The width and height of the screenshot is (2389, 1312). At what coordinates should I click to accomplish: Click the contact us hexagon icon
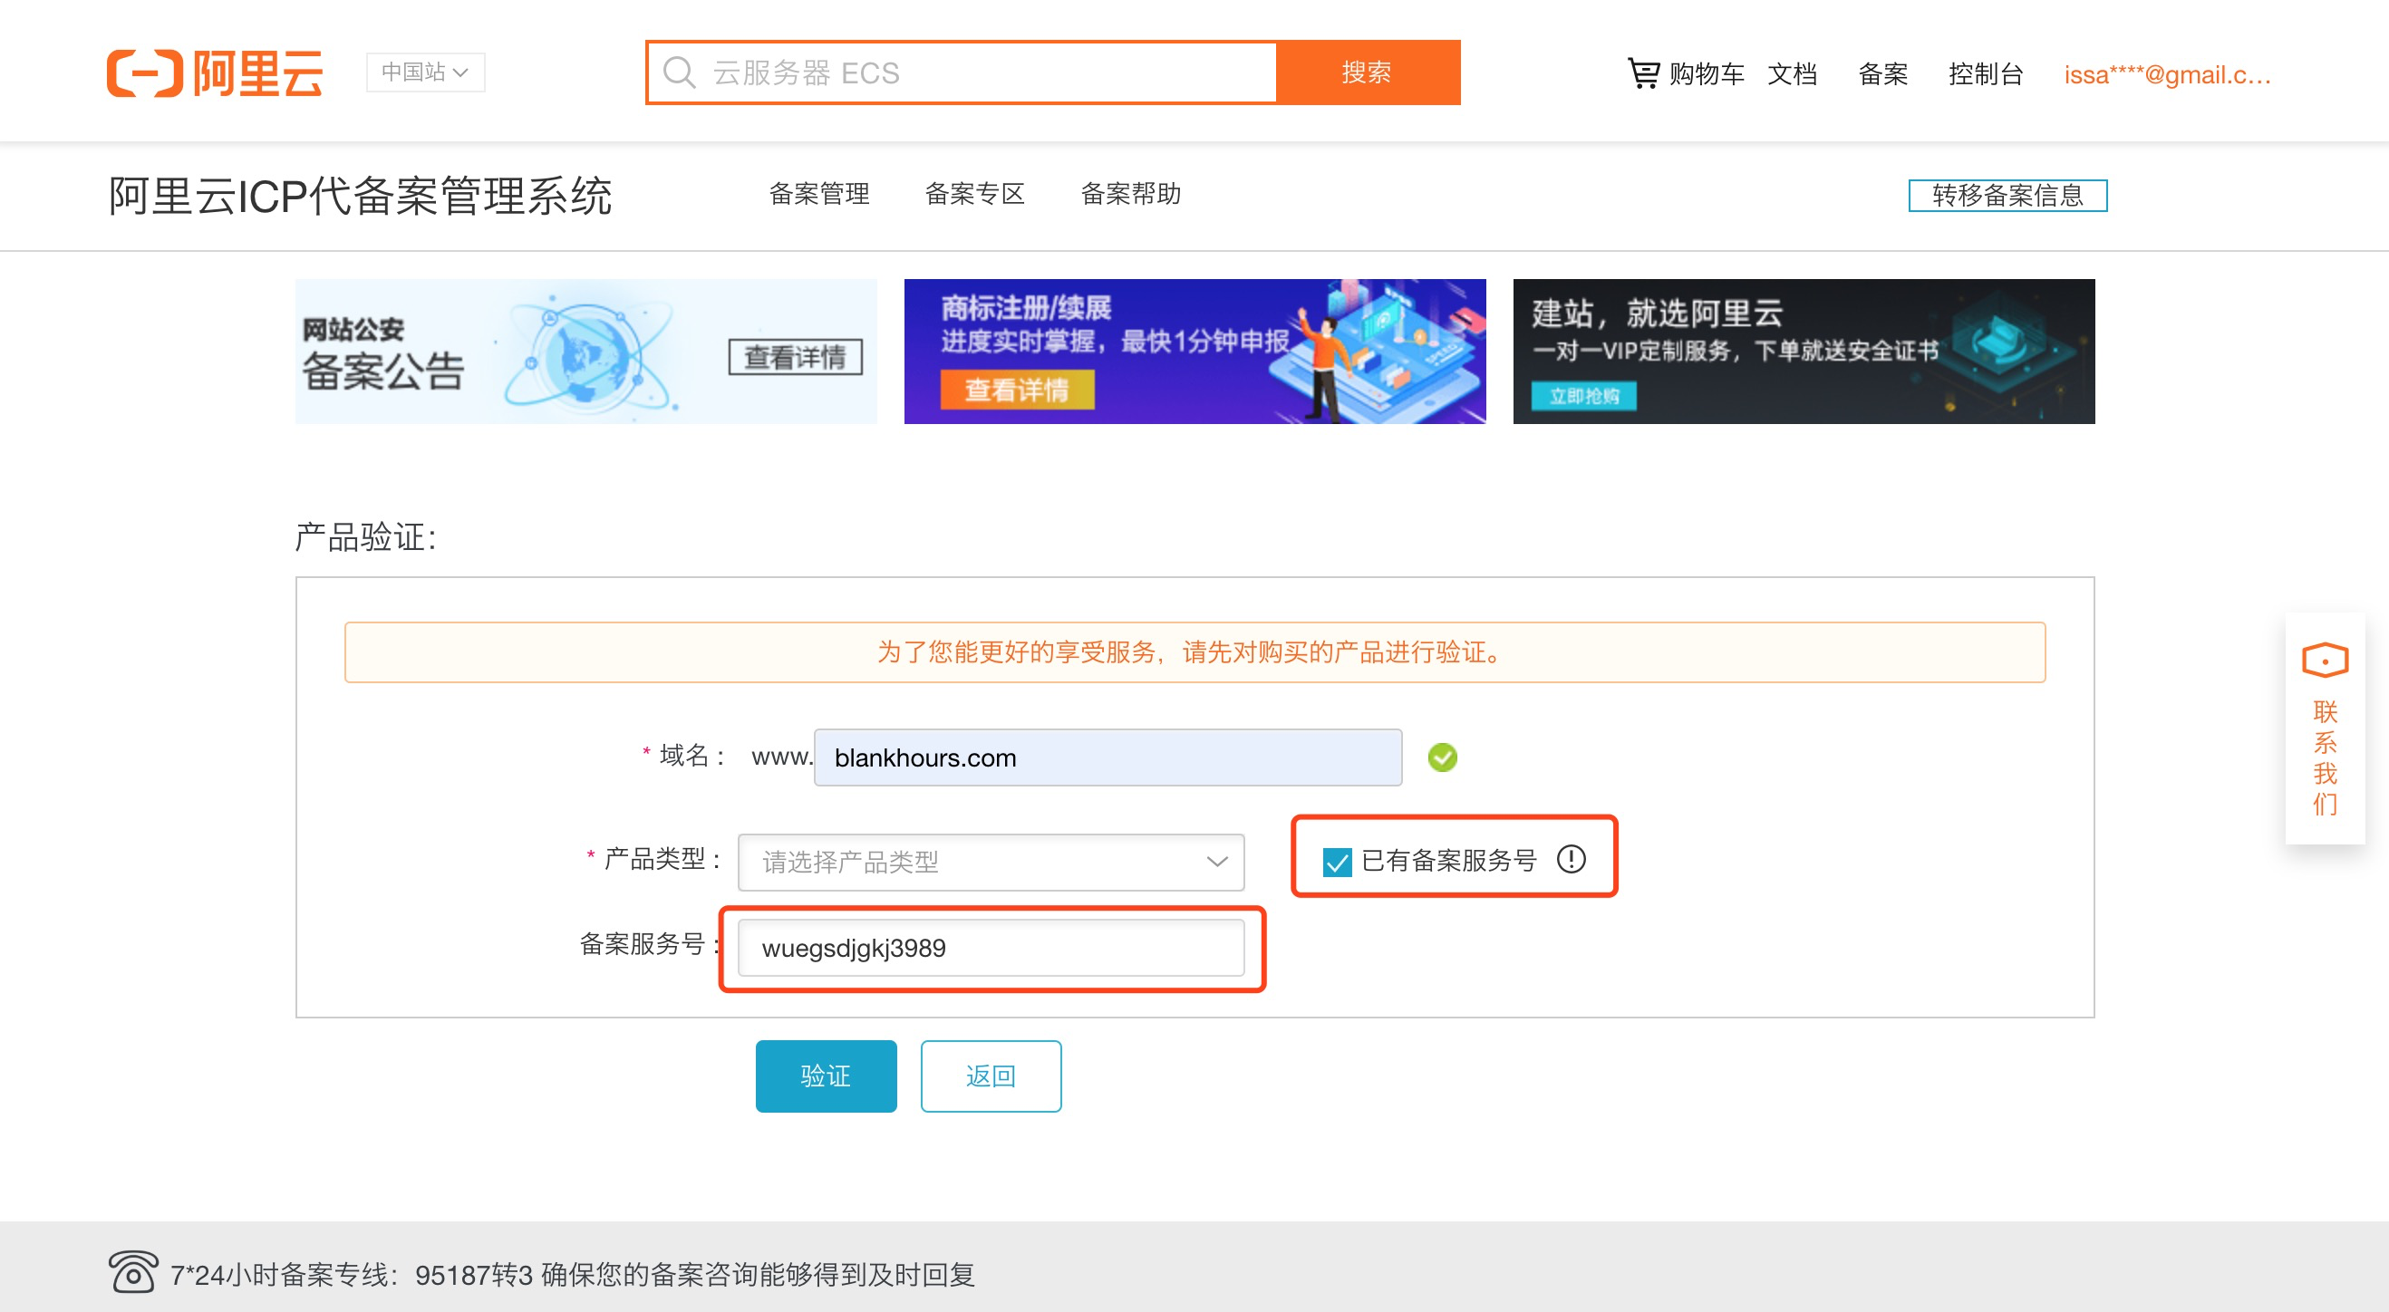2325,661
